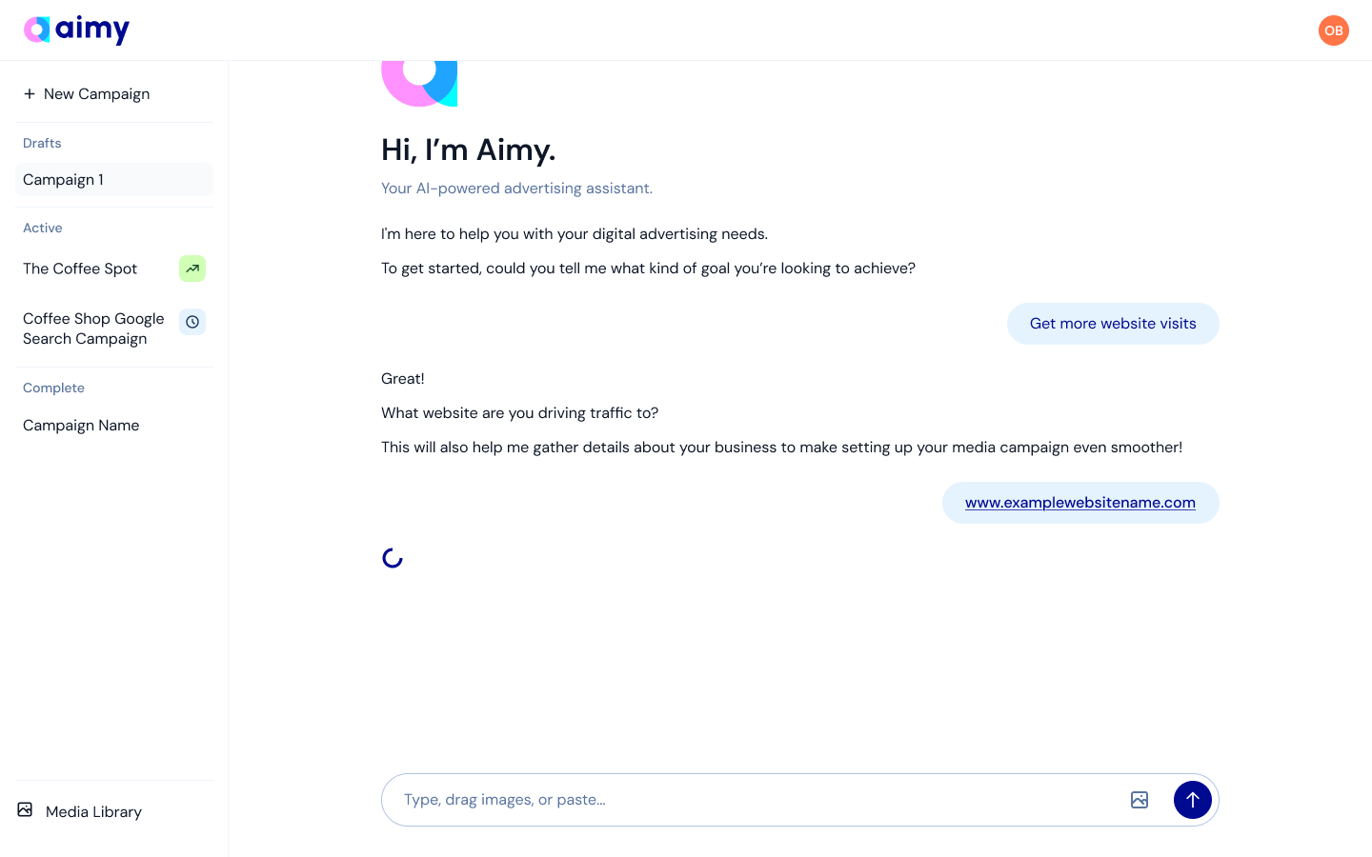Open the Campaign 1 draft
Screen dimensions: 1372x857
[63, 180]
